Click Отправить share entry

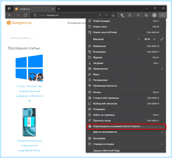click(x=126, y=109)
